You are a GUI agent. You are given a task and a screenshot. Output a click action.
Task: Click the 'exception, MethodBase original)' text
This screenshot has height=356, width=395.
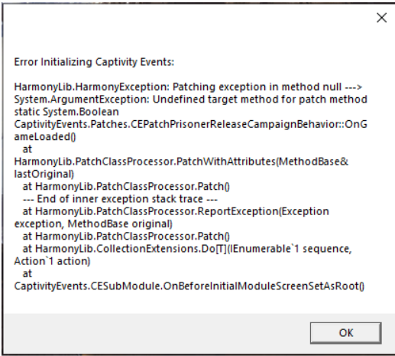pyautogui.click(x=93, y=224)
